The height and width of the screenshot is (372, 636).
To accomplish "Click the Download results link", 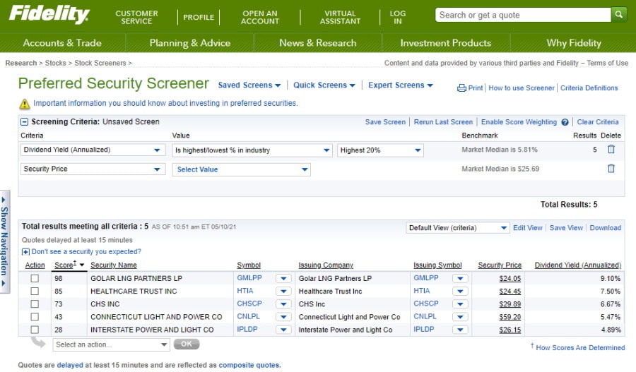I will [x=605, y=228].
